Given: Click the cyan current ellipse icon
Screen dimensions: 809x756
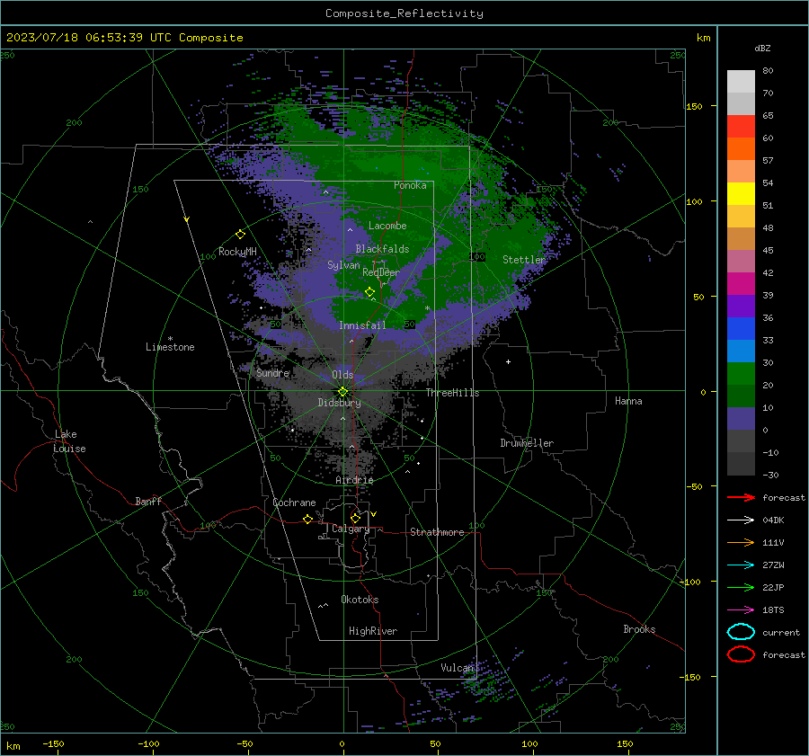Looking at the screenshot, I should point(741,632).
